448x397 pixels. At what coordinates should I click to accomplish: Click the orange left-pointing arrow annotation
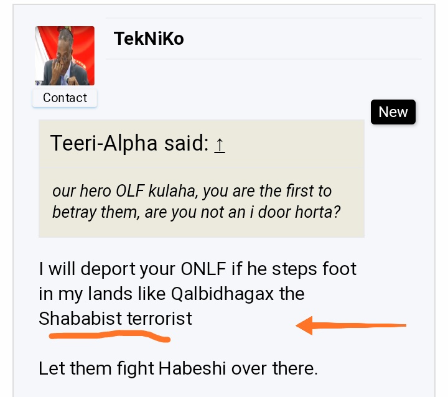[x=351, y=325]
